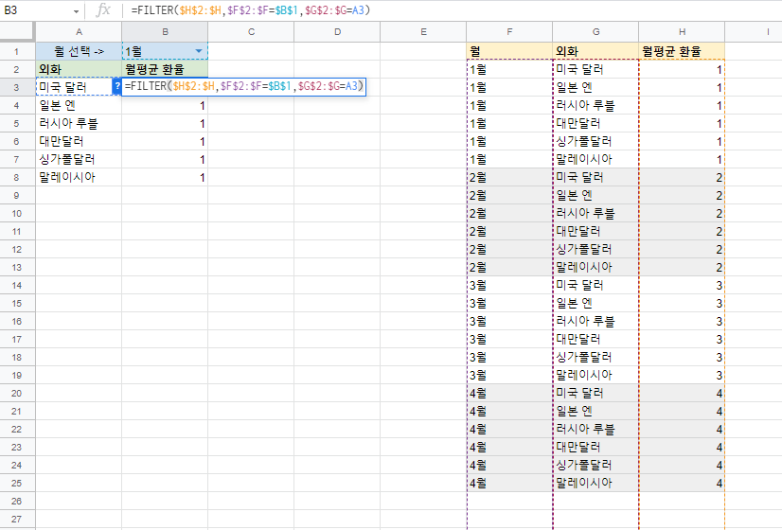Viewport: 782px width, 530px height.
Task: Select value 1 beside 일본 엔 in column B
Action: tap(165, 105)
